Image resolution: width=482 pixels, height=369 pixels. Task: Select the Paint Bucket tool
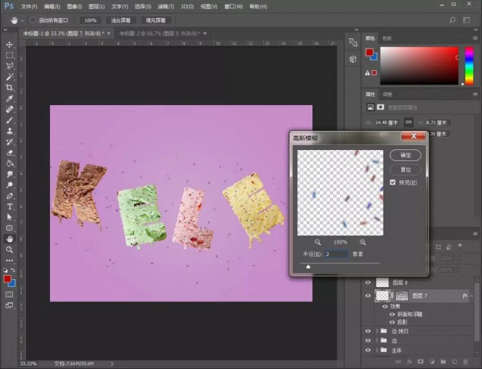point(10,163)
